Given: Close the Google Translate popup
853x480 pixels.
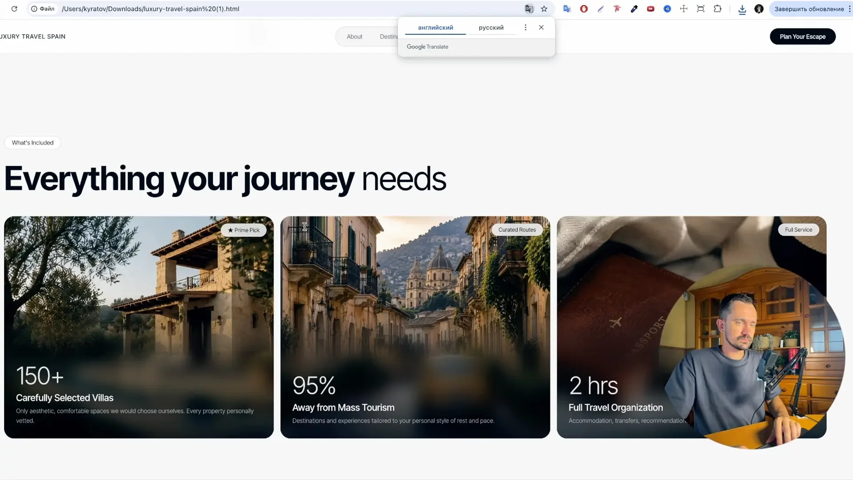Looking at the screenshot, I should [541, 28].
